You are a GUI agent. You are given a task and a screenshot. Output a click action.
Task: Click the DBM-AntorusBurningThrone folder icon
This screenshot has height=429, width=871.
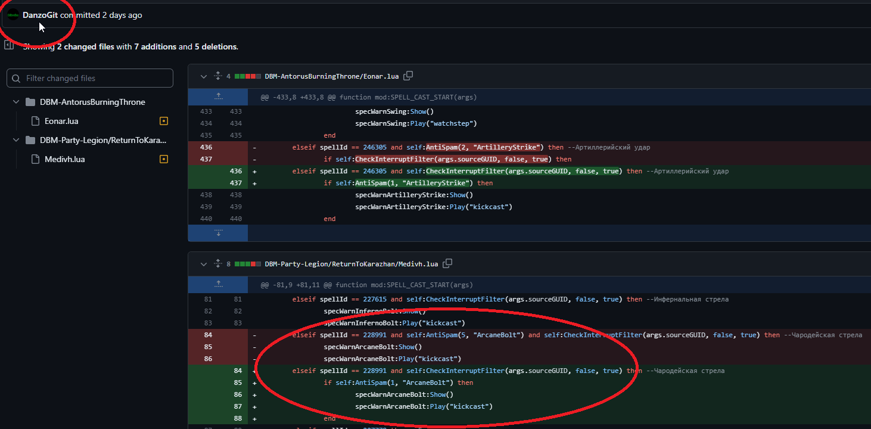pos(30,102)
